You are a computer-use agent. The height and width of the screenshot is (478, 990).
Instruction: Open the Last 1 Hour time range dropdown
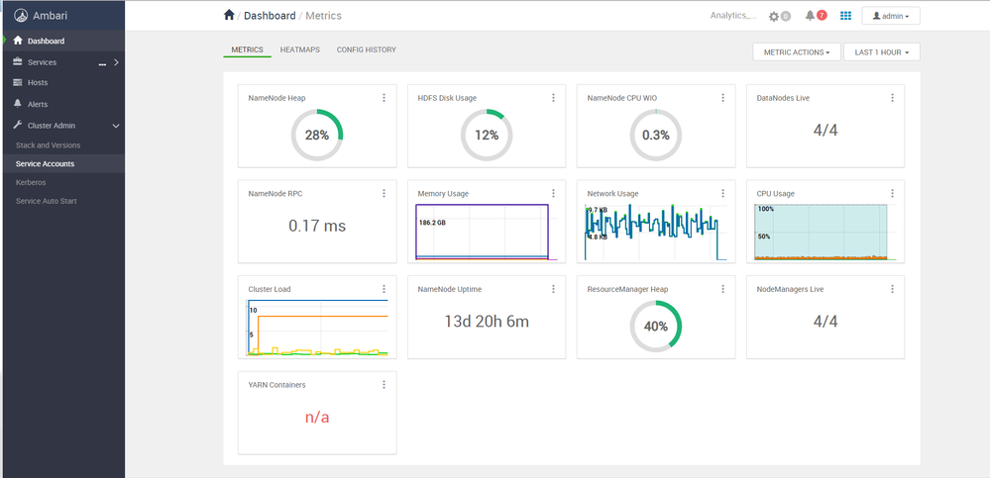(x=881, y=52)
